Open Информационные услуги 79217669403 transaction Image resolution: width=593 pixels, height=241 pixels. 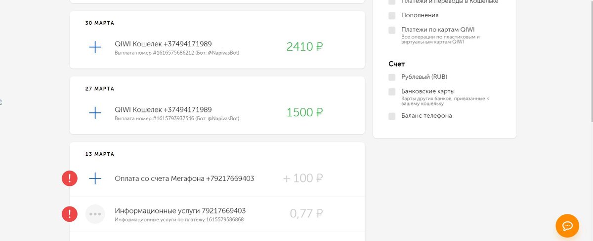tap(180, 211)
